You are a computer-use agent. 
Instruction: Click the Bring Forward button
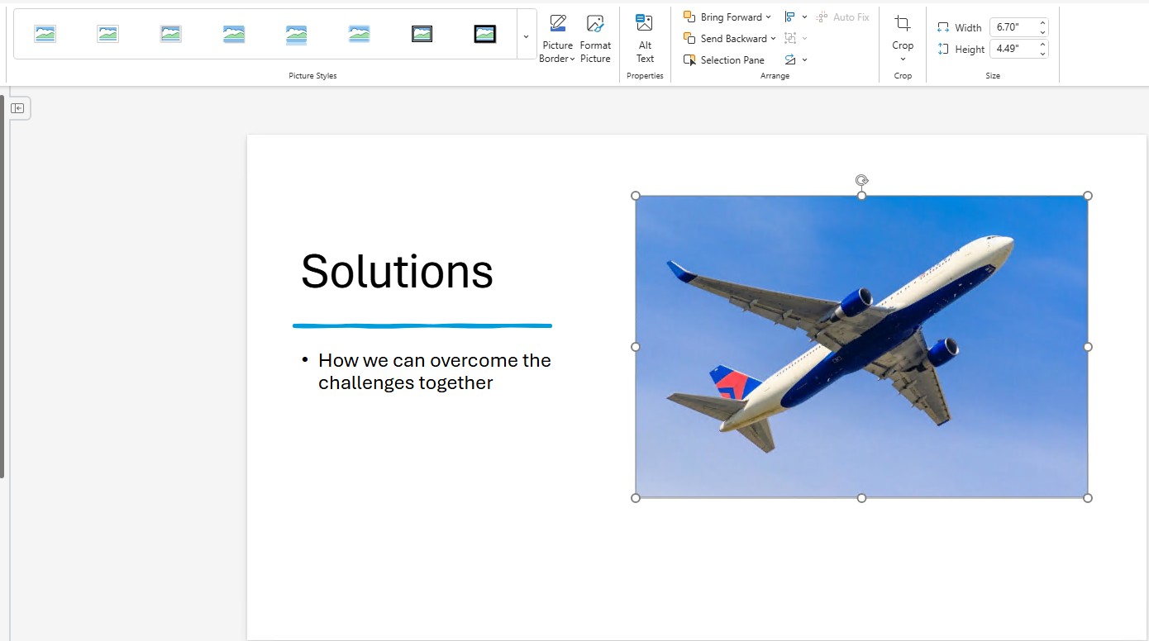coord(724,17)
